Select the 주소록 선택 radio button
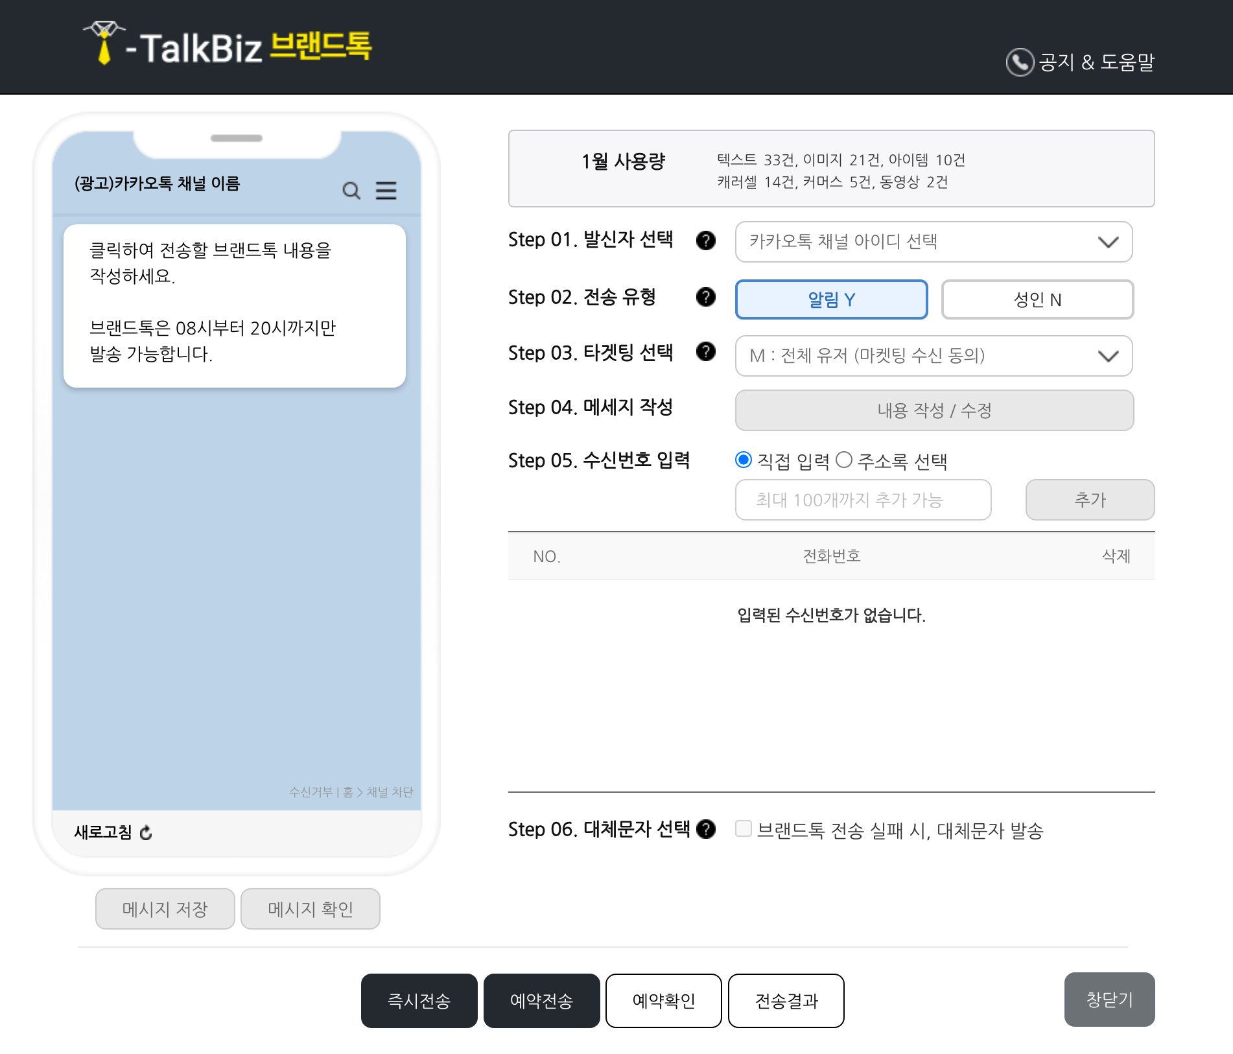 (844, 460)
